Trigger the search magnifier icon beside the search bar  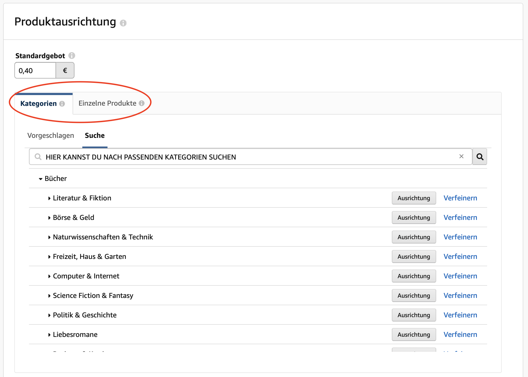point(480,157)
